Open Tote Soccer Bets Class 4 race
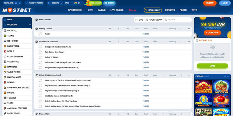This screenshot has height=116, width=233. [x=55, y=52]
